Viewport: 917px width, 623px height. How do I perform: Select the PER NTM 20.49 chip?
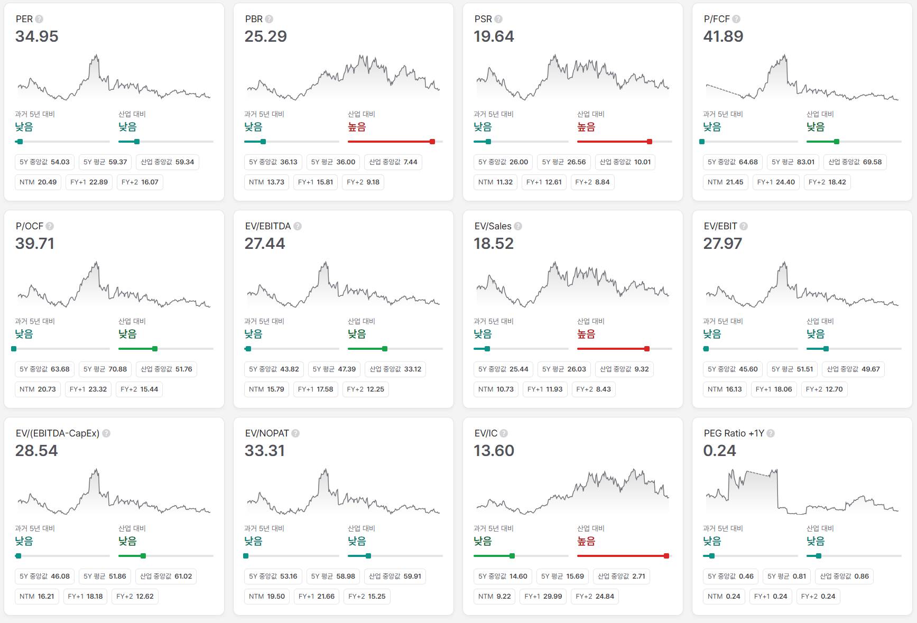coord(38,182)
